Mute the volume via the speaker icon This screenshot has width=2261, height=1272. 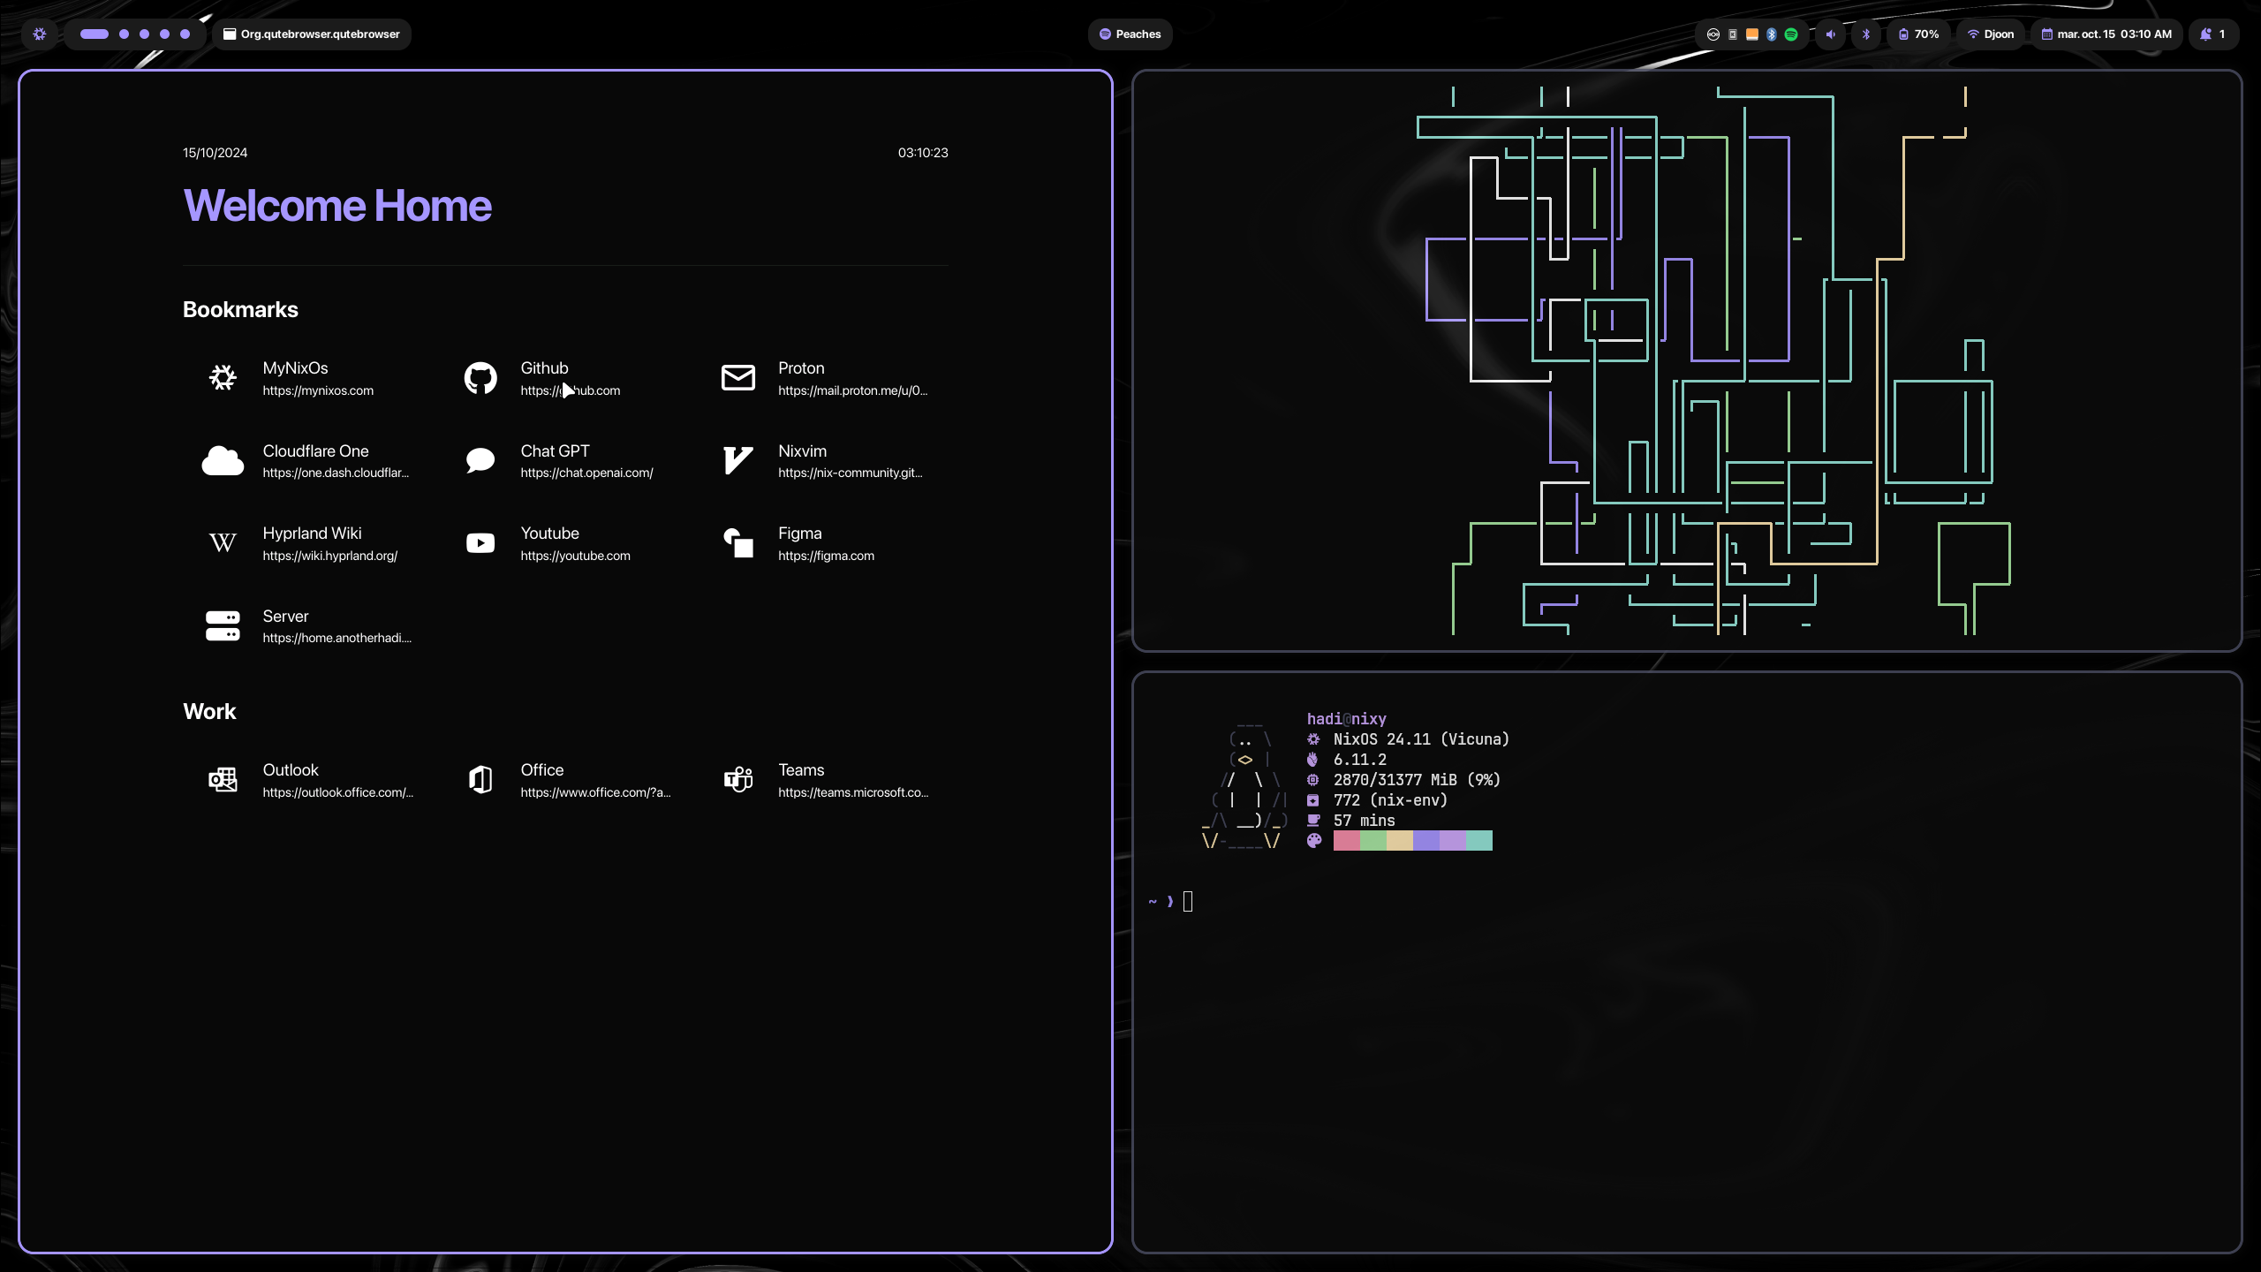(1830, 34)
